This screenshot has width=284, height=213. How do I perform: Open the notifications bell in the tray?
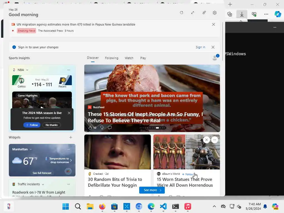click(265, 206)
